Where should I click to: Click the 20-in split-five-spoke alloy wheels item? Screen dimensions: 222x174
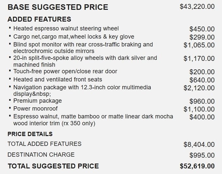coord(85,61)
